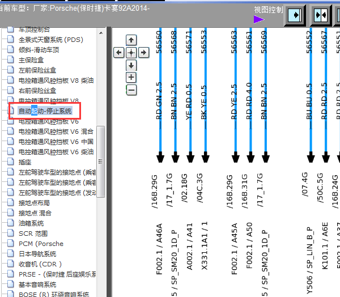
Task: Click the view control right-arrow panel button
Action: tap(295, 15)
